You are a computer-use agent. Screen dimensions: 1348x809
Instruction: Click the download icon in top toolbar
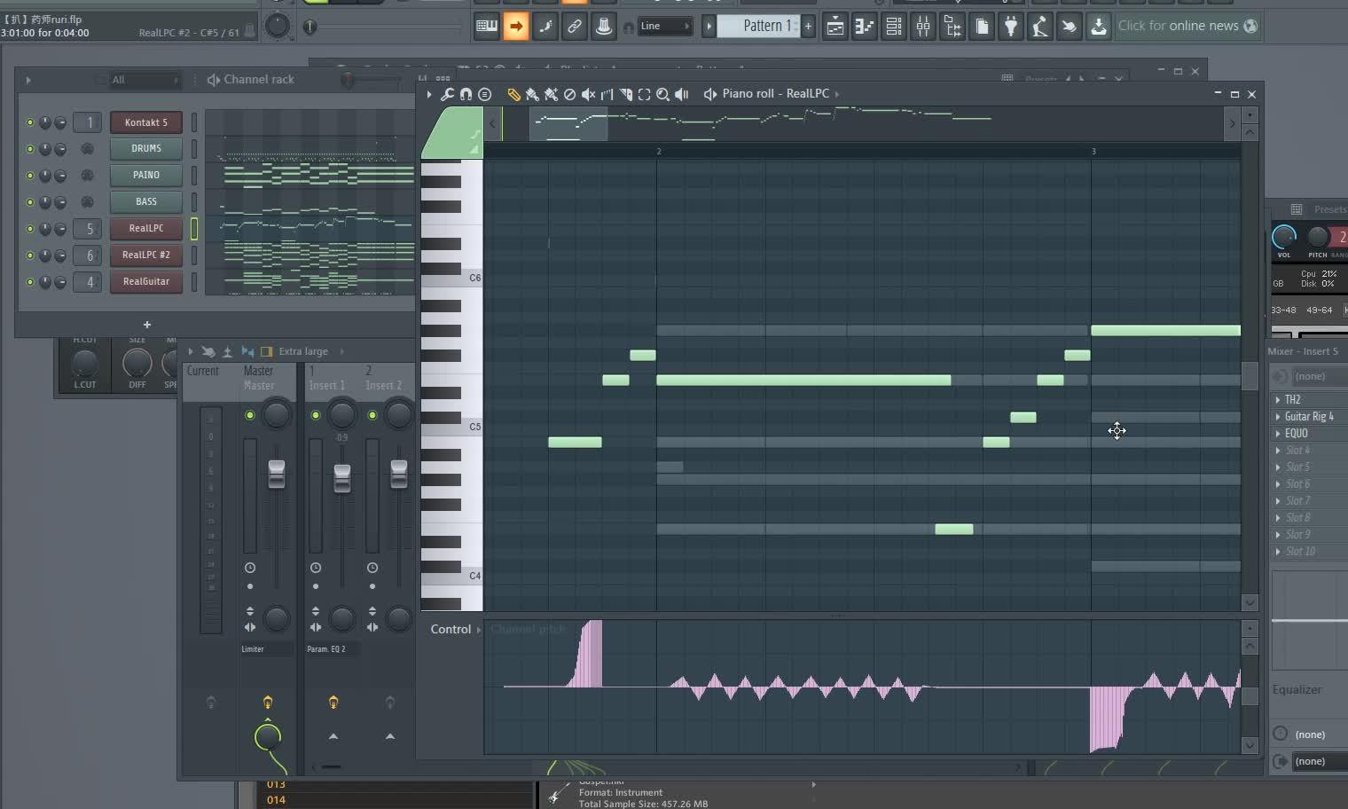click(x=1099, y=27)
